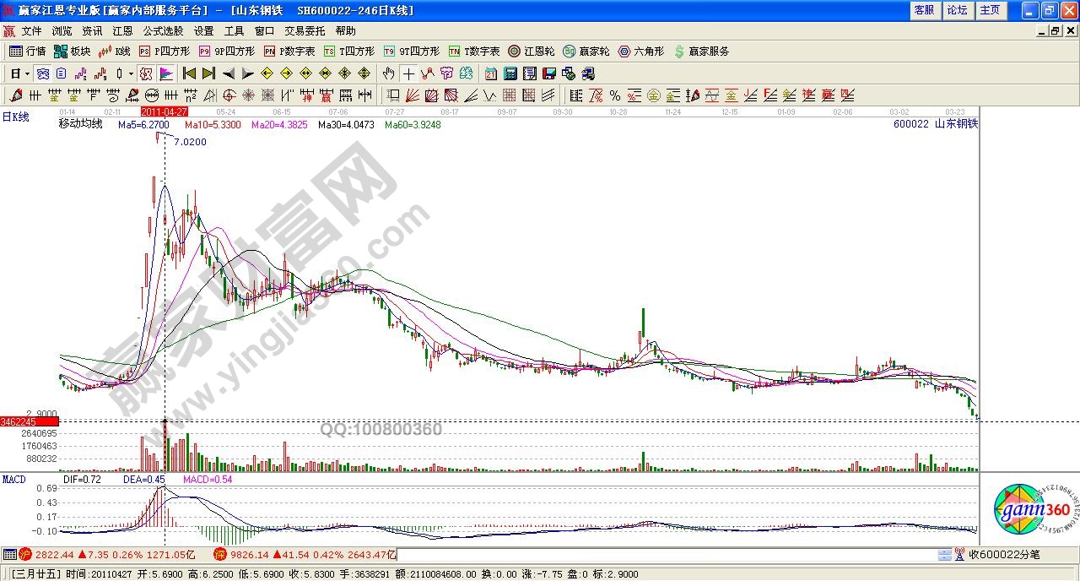Jump to first bar with skip-start arrow
1080x581 pixels.
(x=189, y=73)
